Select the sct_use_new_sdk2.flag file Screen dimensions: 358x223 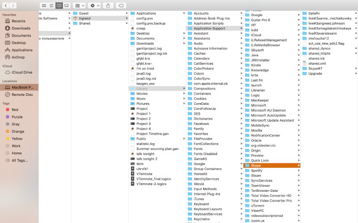pyautogui.click(x=326, y=43)
